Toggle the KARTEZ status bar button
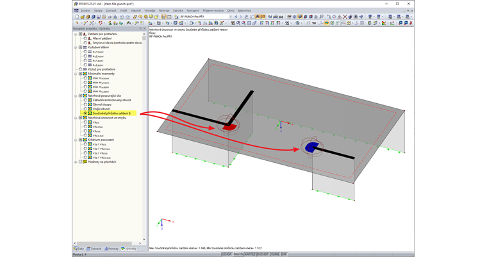Screen dimensions: 487x257 [x=250, y=254]
